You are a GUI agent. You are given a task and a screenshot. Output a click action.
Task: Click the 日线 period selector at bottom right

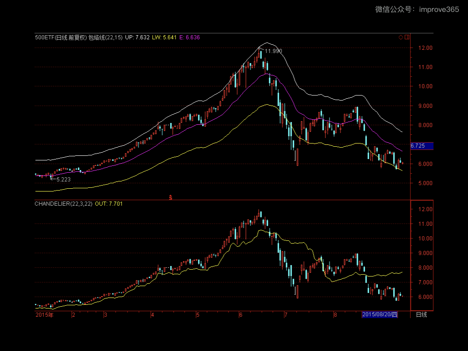click(421, 315)
